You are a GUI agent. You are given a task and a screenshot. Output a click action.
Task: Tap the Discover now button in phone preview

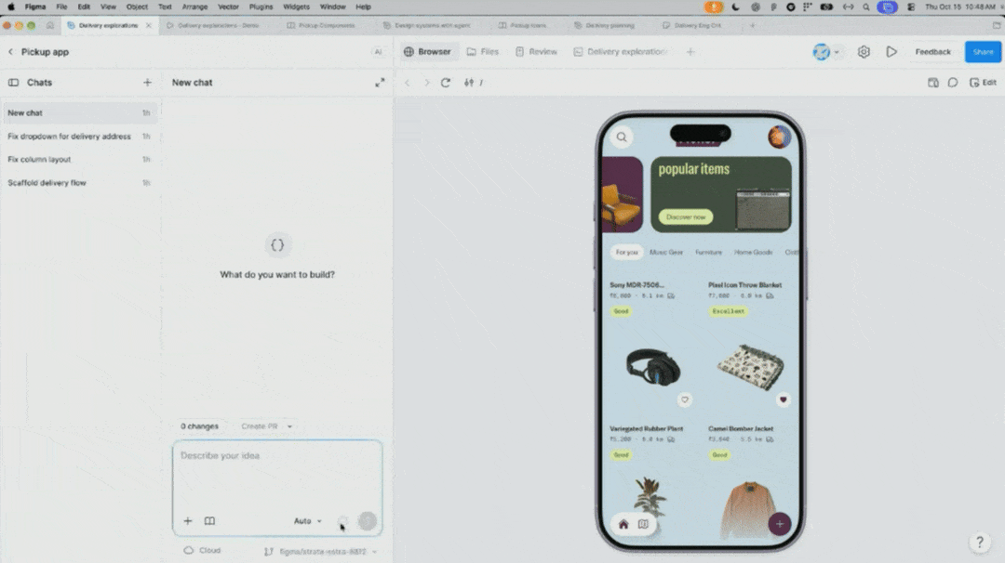686,216
